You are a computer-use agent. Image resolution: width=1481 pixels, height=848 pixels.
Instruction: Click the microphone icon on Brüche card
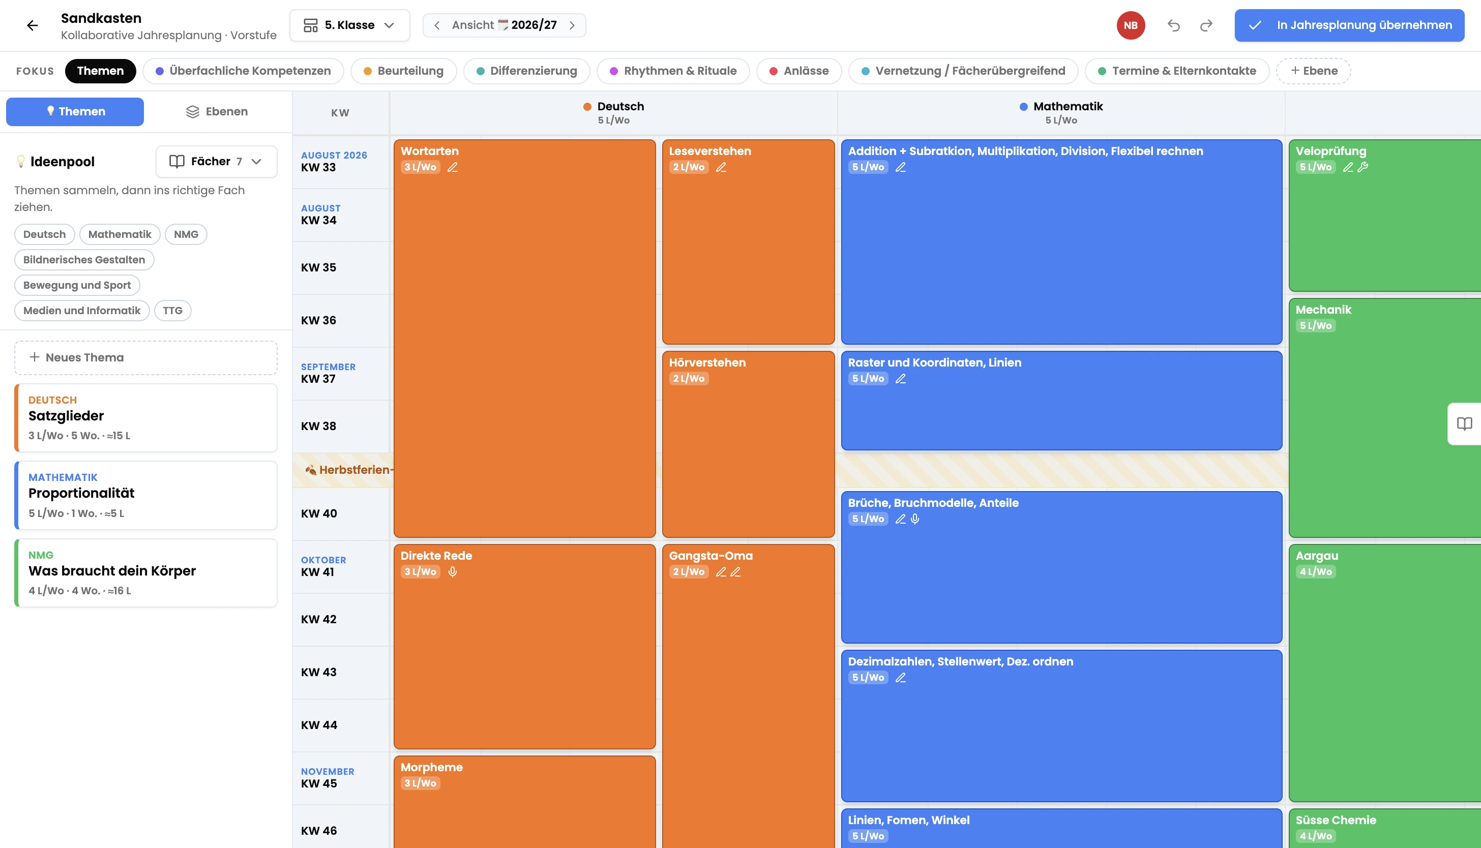[915, 519]
